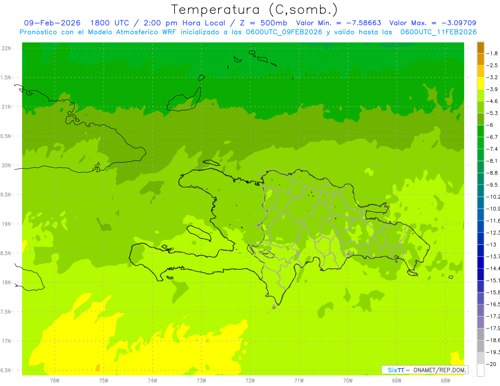Pick the green swatch between -6 and -6.7
The height and width of the screenshot is (386, 500).
[x=480, y=131]
